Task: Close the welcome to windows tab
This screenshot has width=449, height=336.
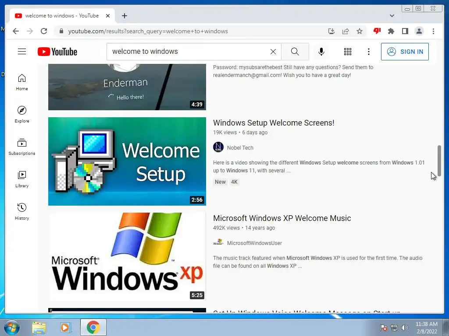Action: 108,16
